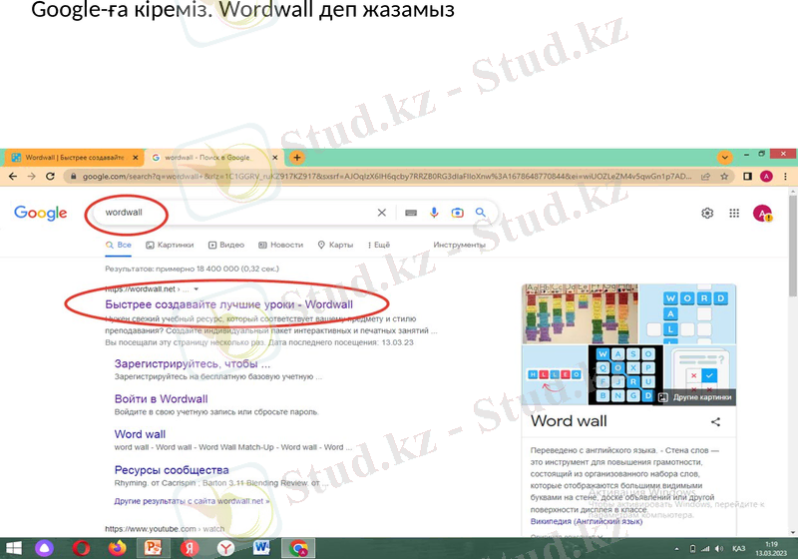This screenshot has height=559, width=798.
Task: Open Word from the taskbar
Action: tap(261, 548)
